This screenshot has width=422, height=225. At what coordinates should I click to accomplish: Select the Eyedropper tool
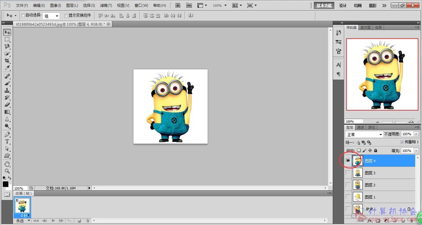click(x=7, y=68)
